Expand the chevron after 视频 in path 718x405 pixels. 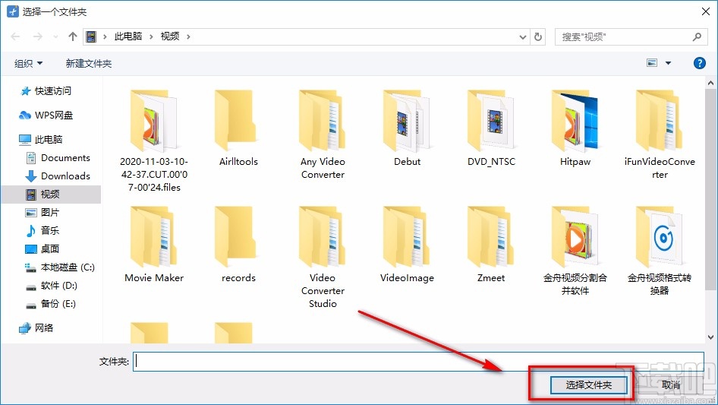pyautogui.click(x=188, y=36)
